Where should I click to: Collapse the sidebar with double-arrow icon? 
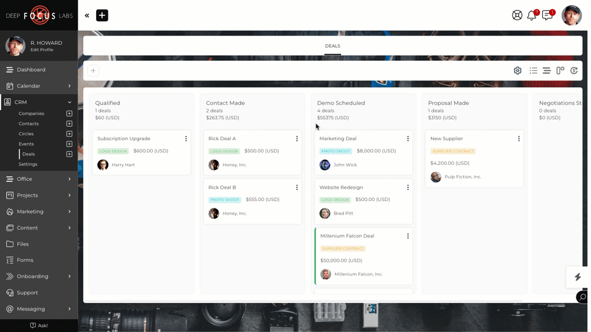point(87,15)
